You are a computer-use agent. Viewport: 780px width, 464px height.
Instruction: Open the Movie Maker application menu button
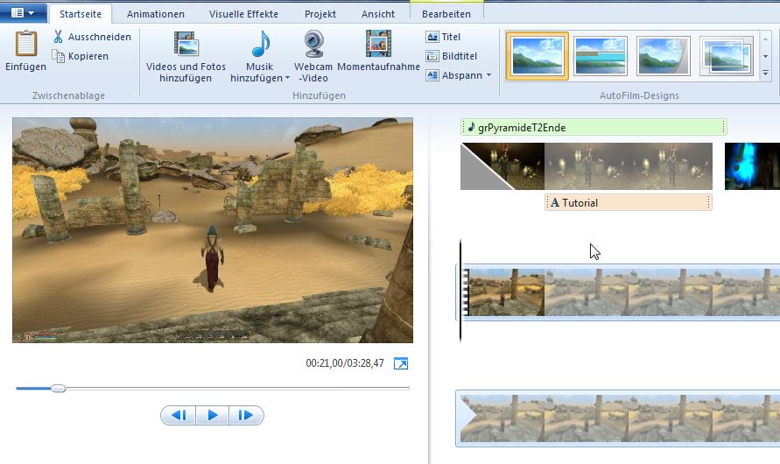click(23, 13)
